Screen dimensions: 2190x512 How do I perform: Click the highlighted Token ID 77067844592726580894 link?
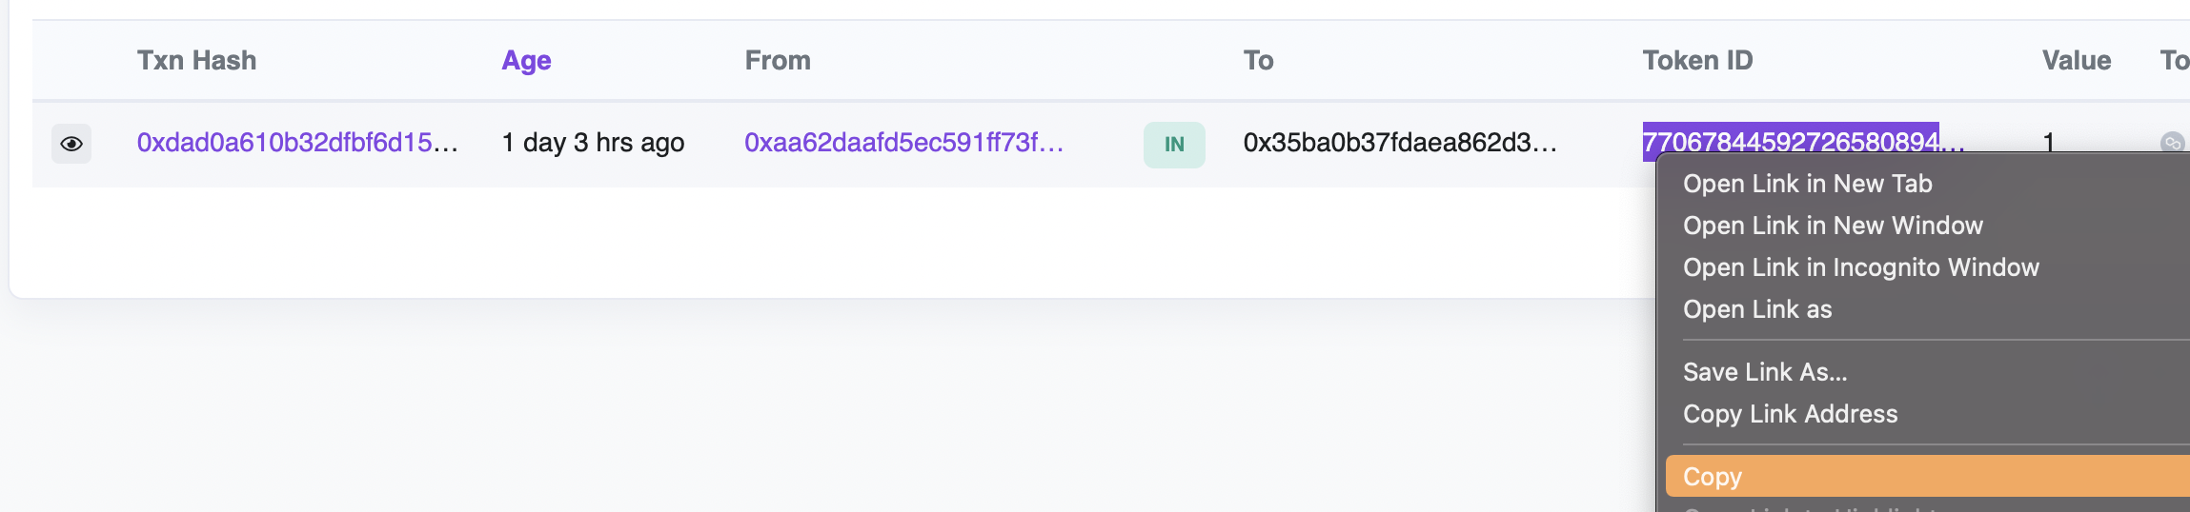click(x=1791, y=142)
